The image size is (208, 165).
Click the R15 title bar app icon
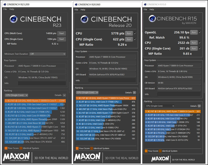click(145, 4)
